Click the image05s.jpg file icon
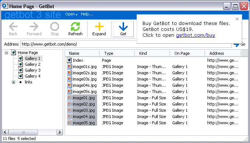Screen dimensions: 250x143 [69, 92]
